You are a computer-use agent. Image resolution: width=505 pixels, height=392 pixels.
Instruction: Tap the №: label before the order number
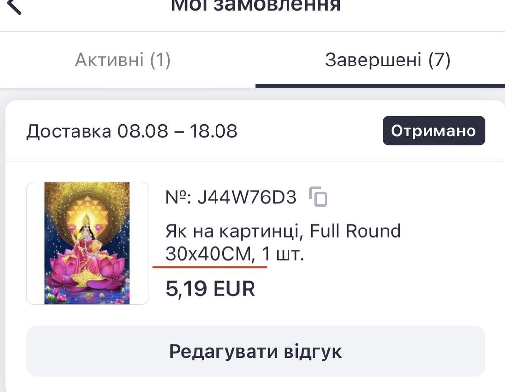pyautogui.click(x=178, y=197)
